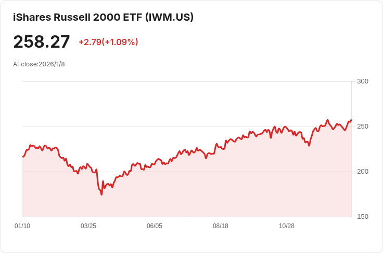
Task: Click the starting leftmost point of the price line
Action: pos(23,157)
